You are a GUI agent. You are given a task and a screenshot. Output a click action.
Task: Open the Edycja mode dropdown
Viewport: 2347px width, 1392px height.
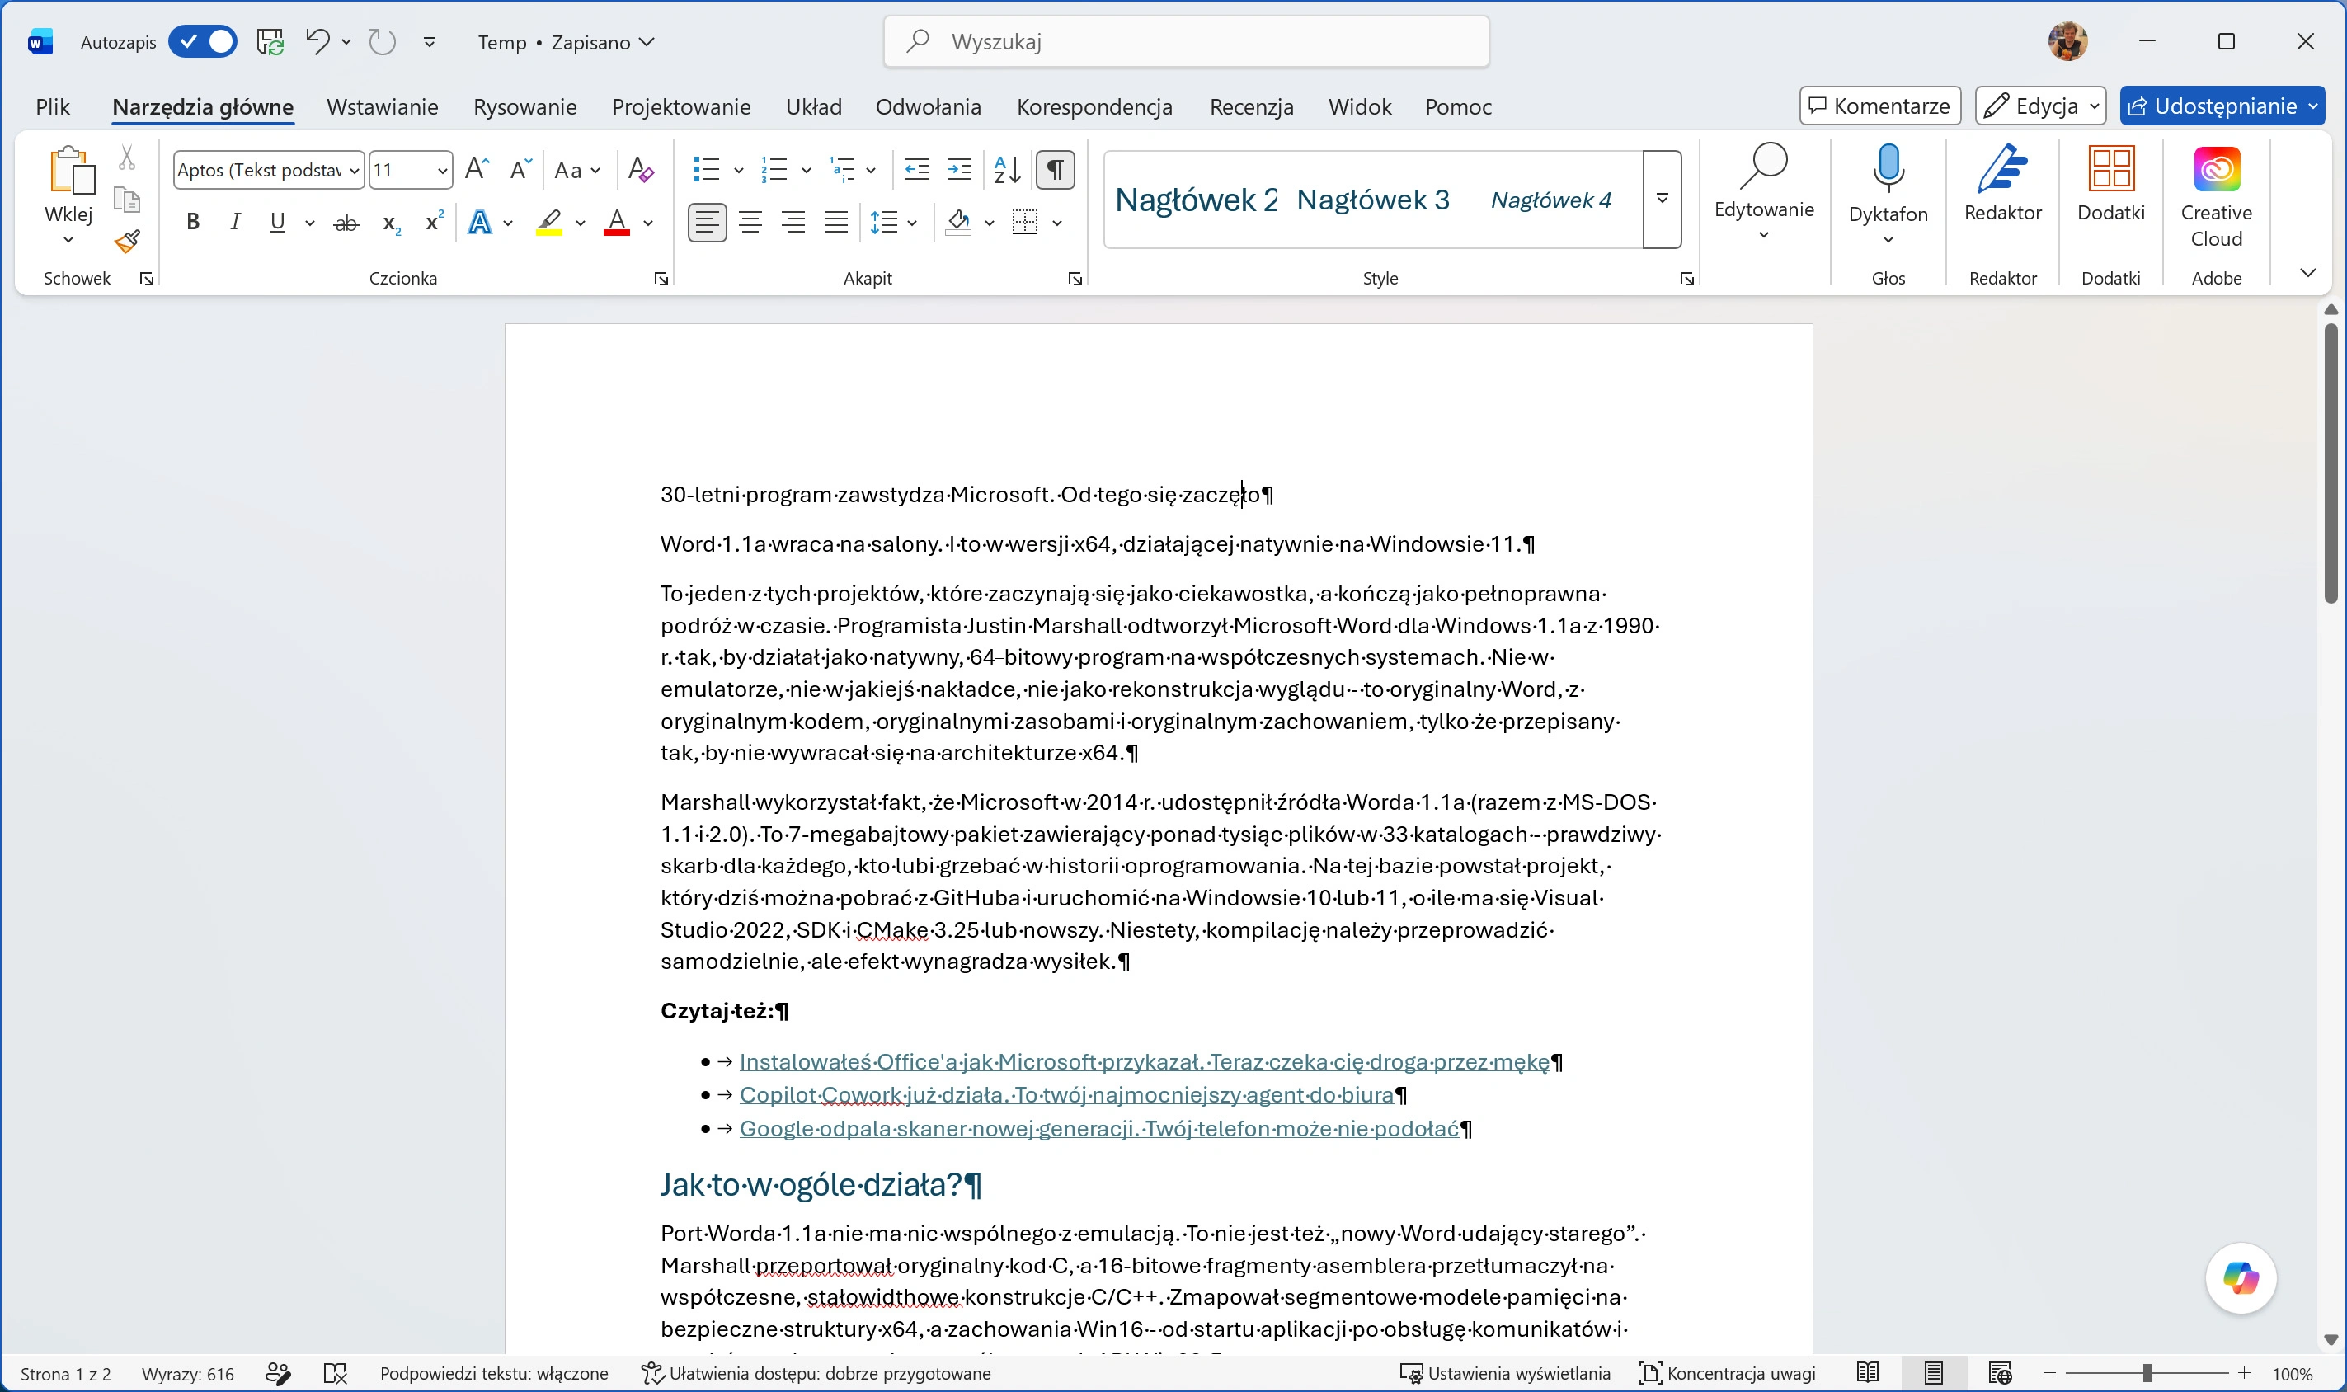point(2039,106)
